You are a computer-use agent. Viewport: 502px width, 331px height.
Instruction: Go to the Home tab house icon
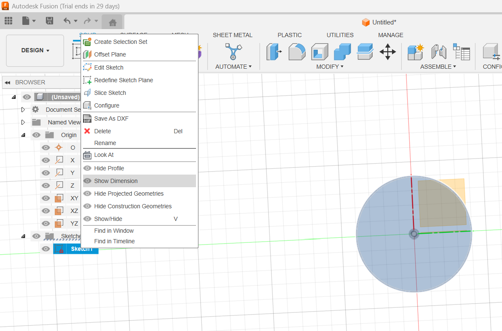pyautogui.click(x=113, y=22)
